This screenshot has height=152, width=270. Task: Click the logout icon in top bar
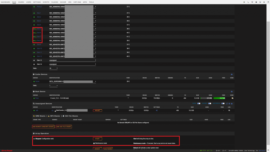pos(244,2)
